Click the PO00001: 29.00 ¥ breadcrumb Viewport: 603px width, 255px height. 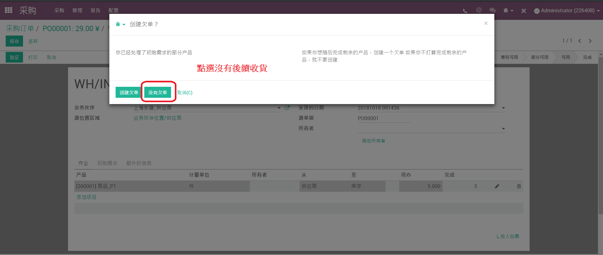click(71, 29)
